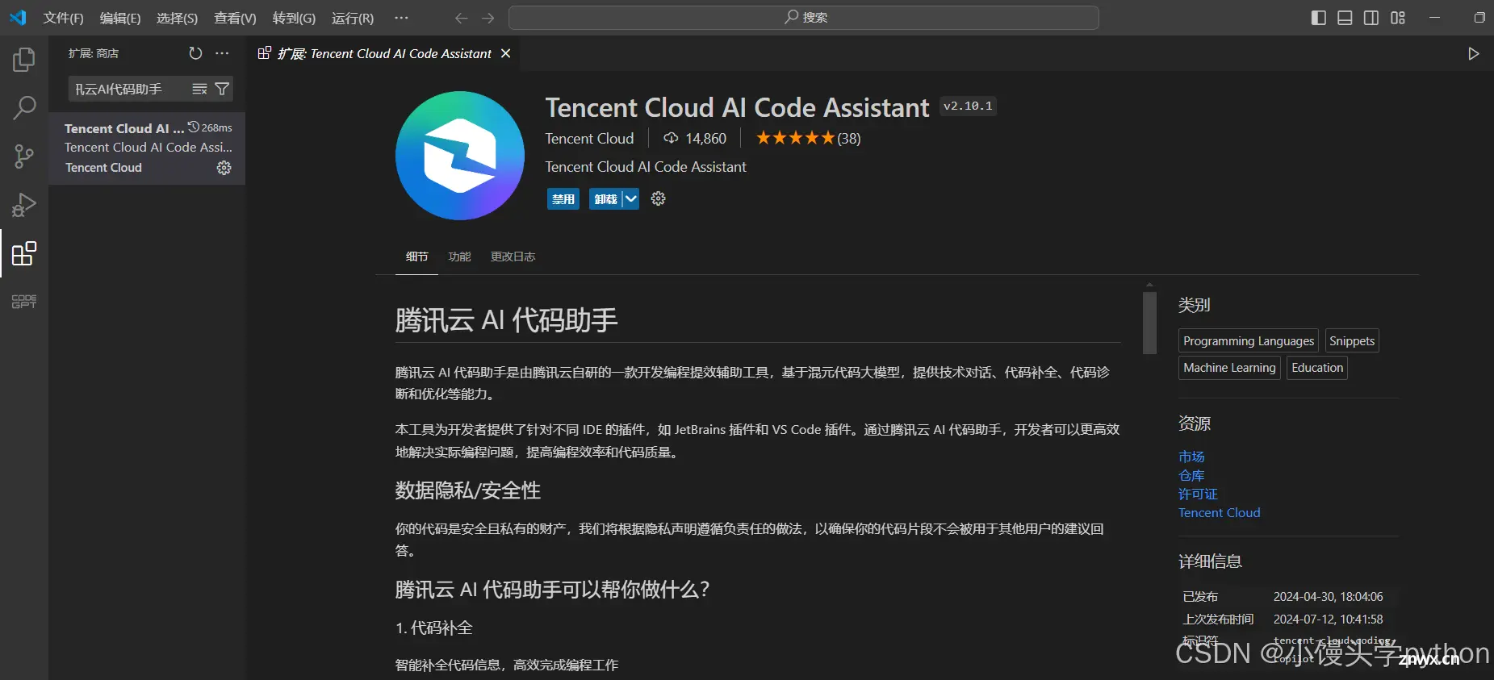The width and height of the screenshot is (1494, 680).
Task: Open the 市场 resource link
Action: 1191,457
